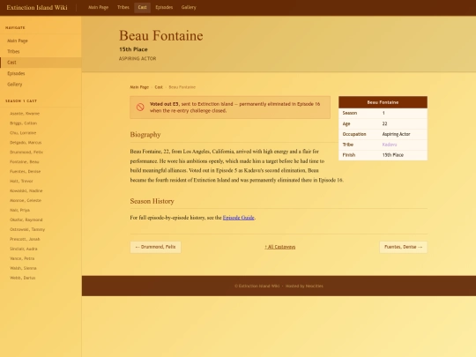The image size is (476, 357).
Task: Go to Main Page from sidebar
Action: pos(41,41)
